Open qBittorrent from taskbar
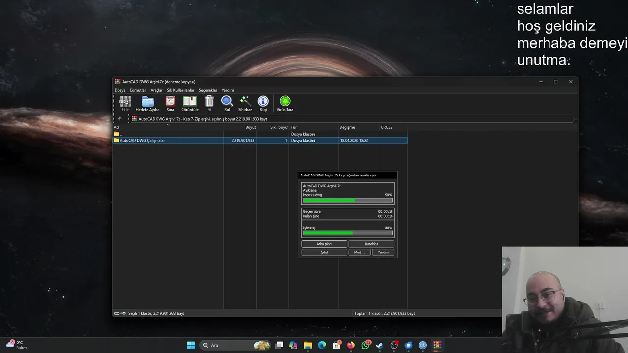 pyautogui.click(x=422, y=345)
